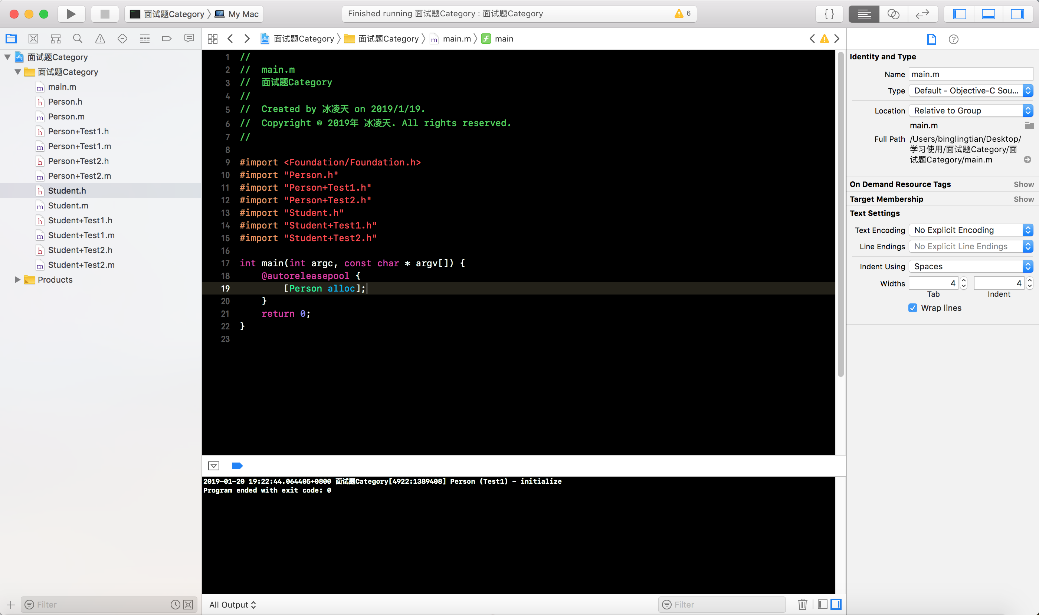
Task: Select Person+Test1.m in file navigator
Action: click(x=79, y=146)
